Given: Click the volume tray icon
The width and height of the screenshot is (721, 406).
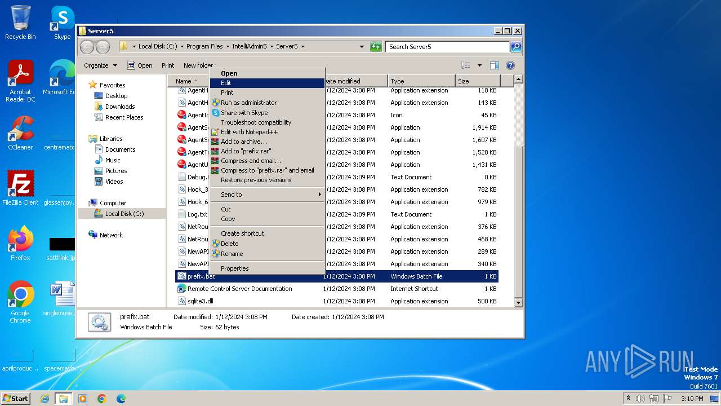Looking at the screenshot, I should pos(640,399).
